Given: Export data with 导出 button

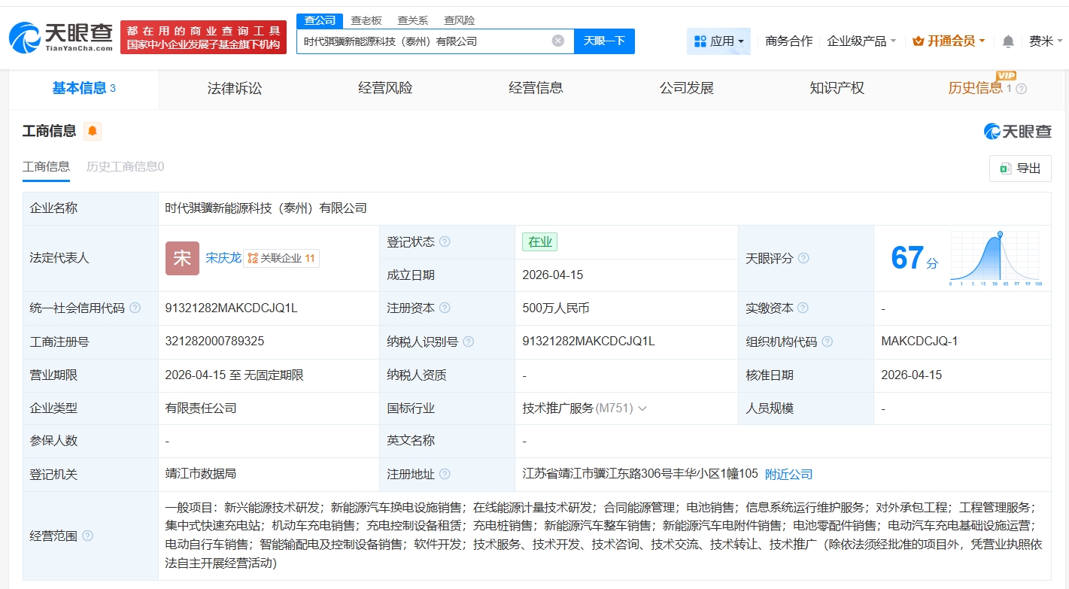Looking at the screenshot, I should pyautogui.click(x=1020, y=169).
